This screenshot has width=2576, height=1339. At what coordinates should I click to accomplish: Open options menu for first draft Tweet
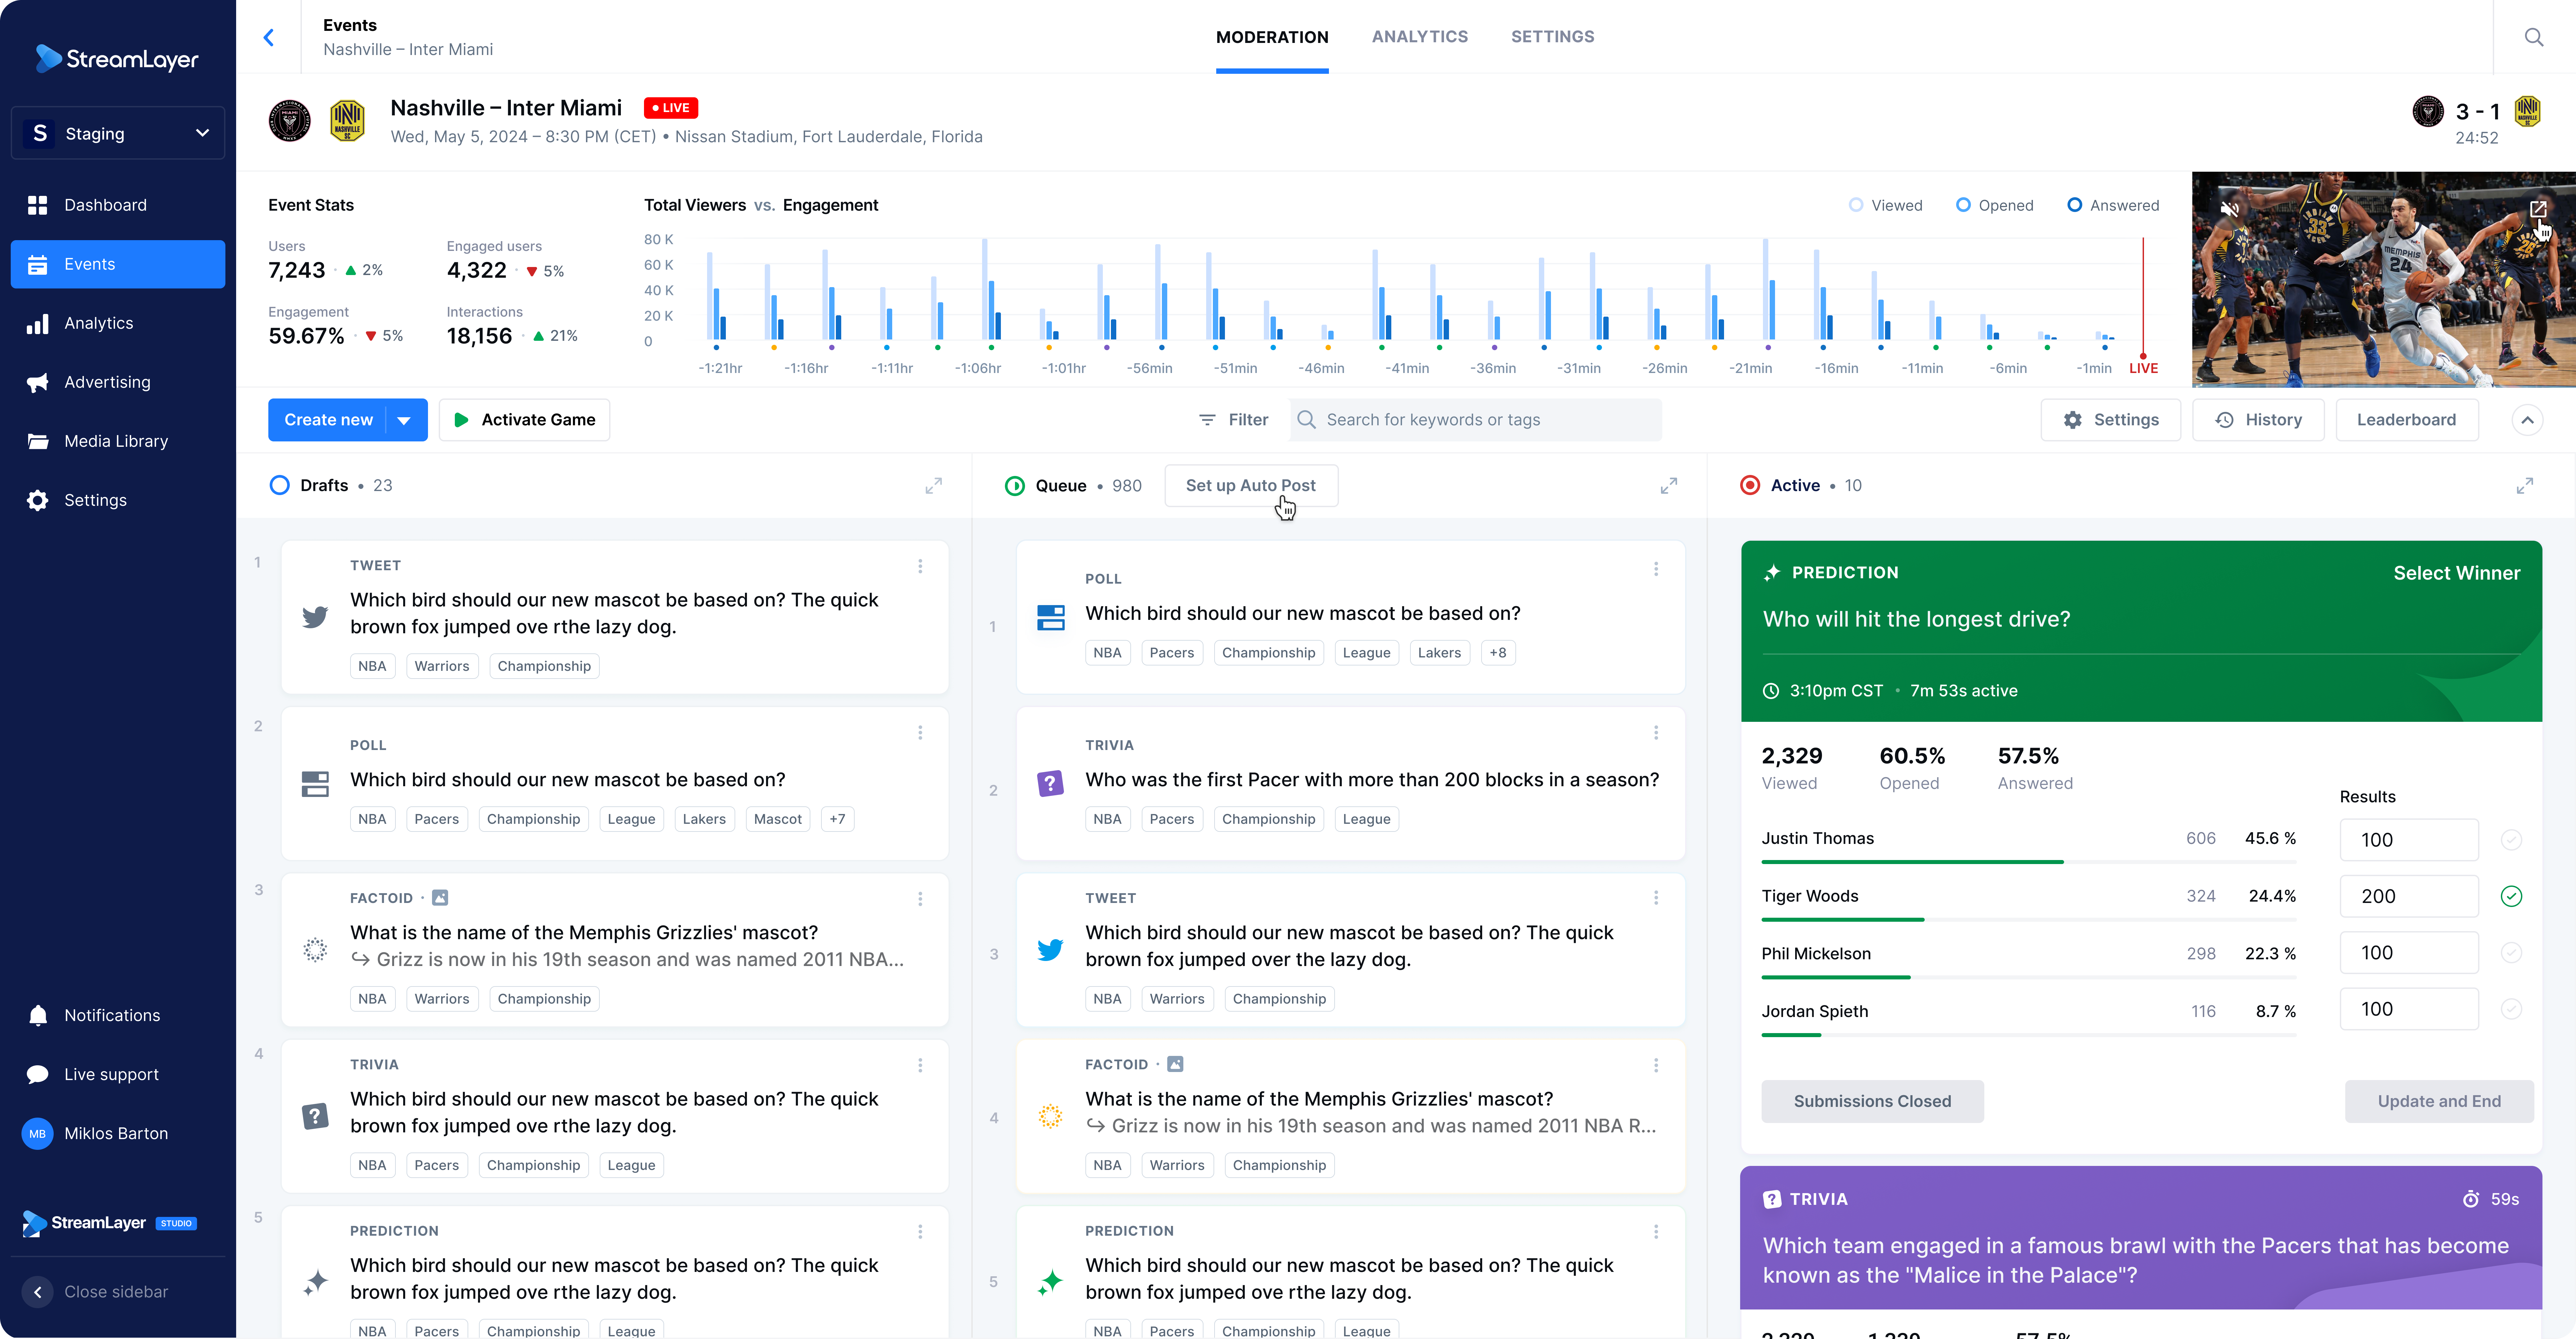point(920,566)
